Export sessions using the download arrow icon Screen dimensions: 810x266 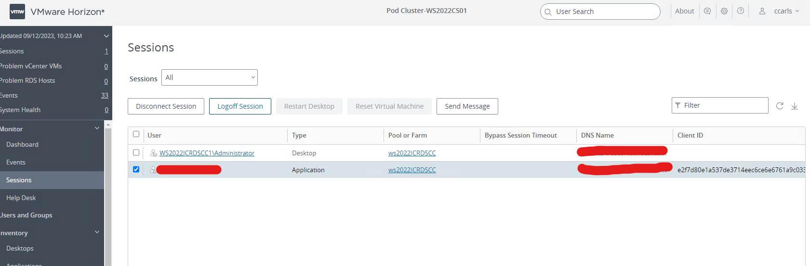tap(795, 106)
